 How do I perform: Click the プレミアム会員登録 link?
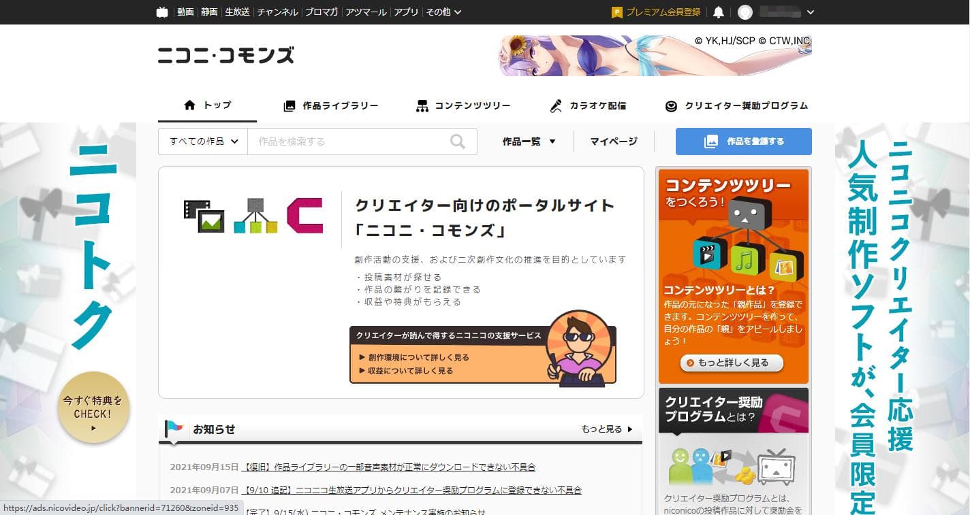click(663, 12)
